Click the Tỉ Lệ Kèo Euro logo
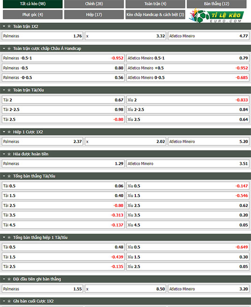The height and width of the screenshot is (307, 251). tap(216, 15)
